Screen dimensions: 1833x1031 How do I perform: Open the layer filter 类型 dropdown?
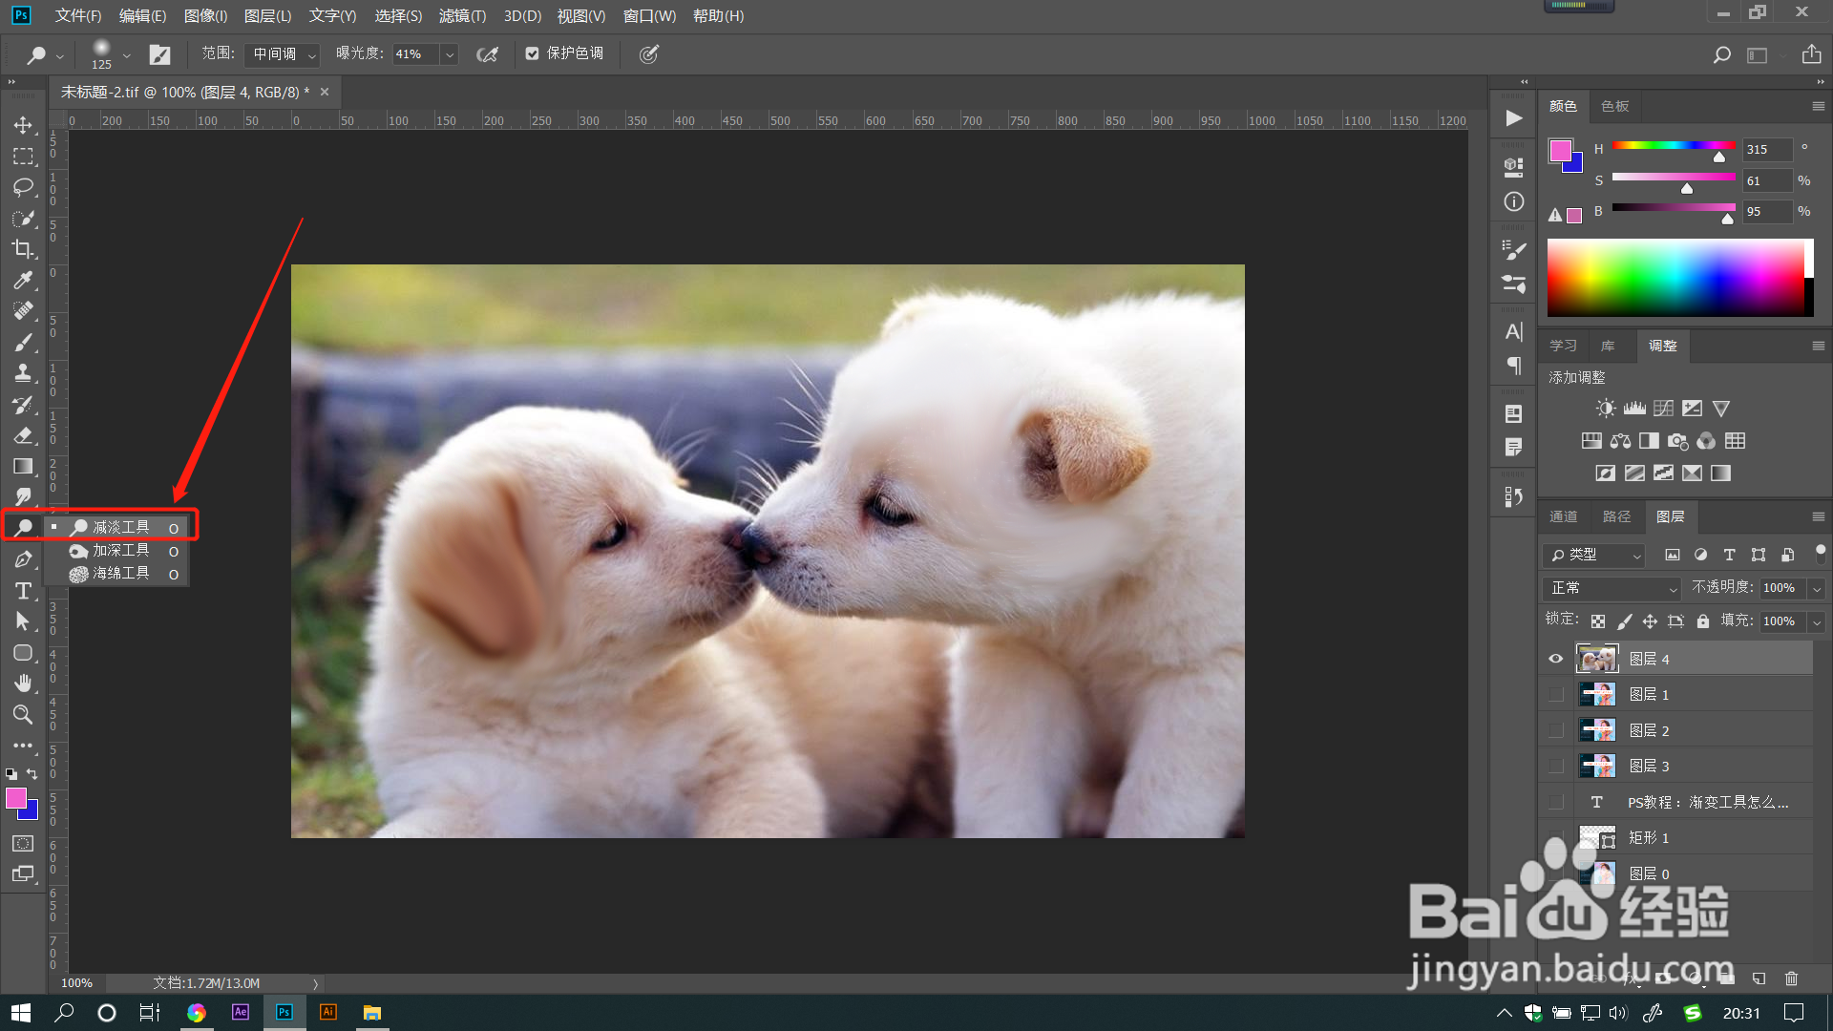click(x=1594, y=555)
